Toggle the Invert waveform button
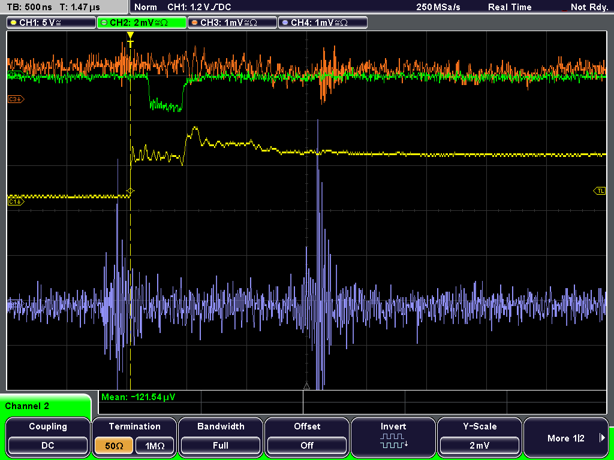The width and height of the screenshot is (614, 460). (x=393, y=436)
